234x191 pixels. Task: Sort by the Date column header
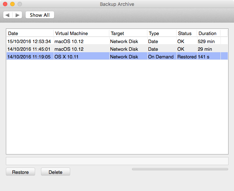tap(30, 33)
